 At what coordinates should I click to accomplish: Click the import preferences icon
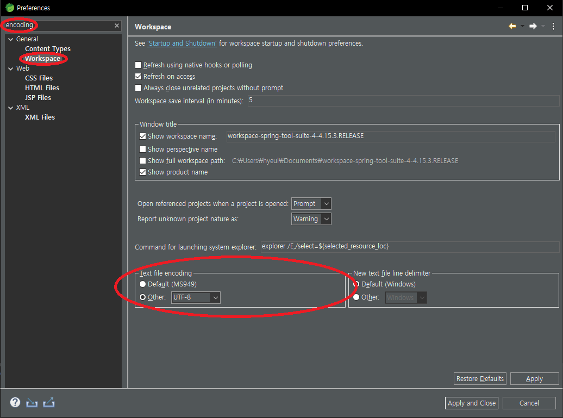click(x=32, y=403)
